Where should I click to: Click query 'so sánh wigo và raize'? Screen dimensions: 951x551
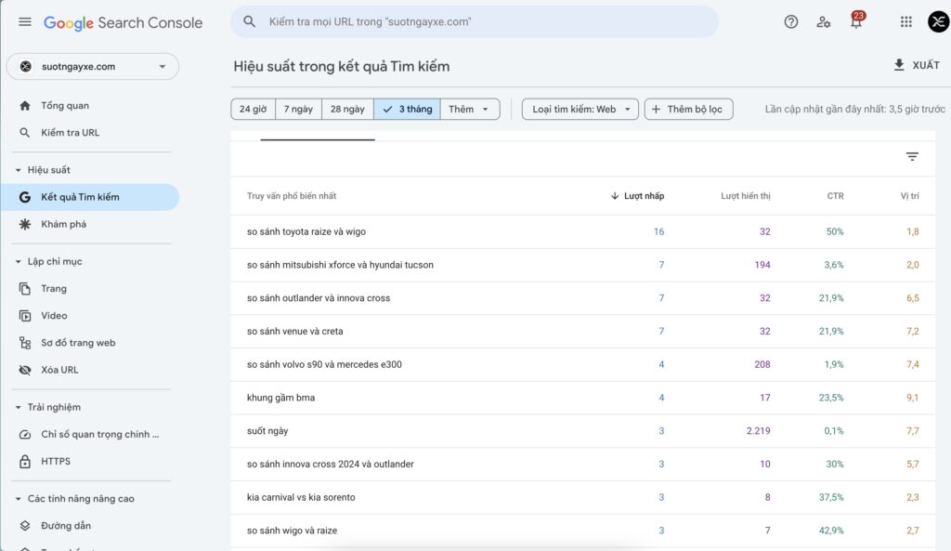coord(292,531)
